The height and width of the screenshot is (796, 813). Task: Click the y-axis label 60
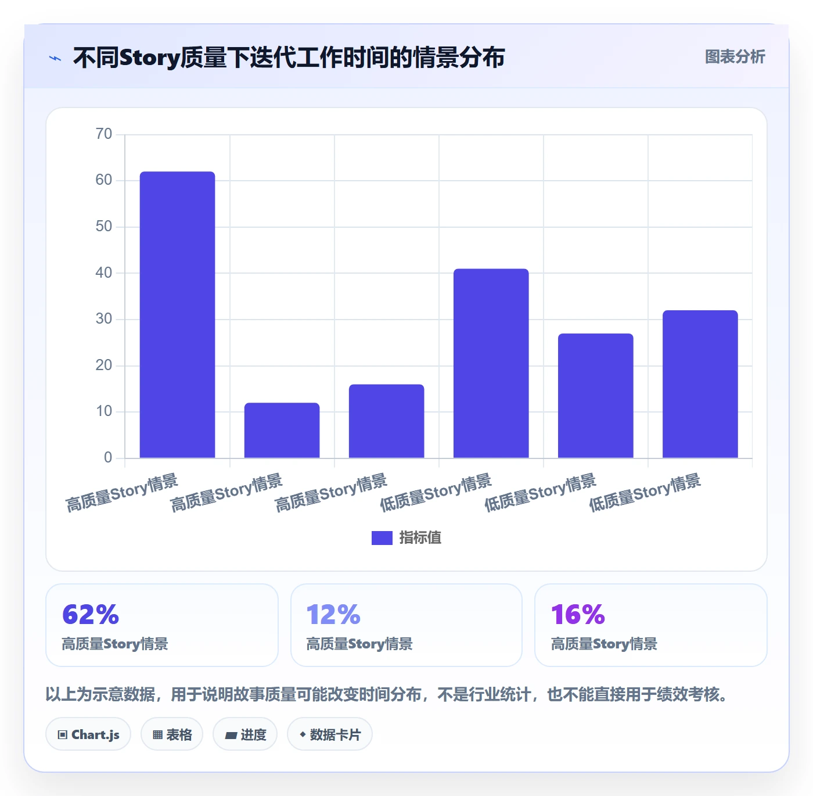tap(104, 180)
